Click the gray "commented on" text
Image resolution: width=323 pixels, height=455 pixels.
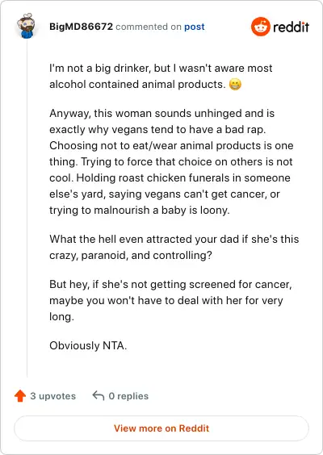click(x=149, y=27)
